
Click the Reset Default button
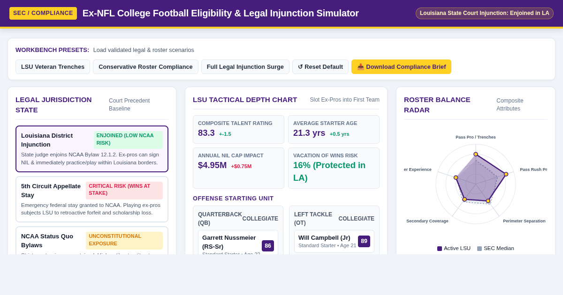[320, 66]
